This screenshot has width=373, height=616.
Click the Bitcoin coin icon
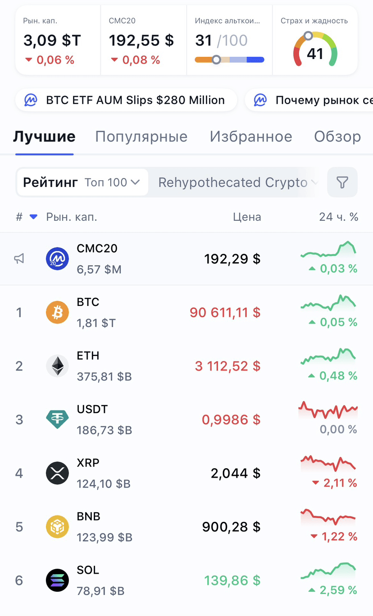click(57, 312)
